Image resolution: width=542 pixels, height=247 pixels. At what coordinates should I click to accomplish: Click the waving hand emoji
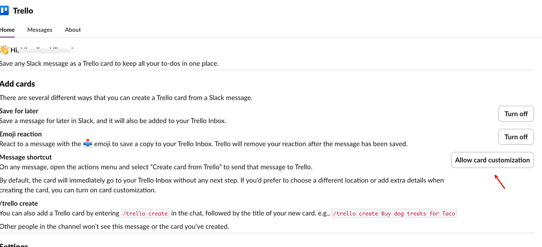pos(4,50)
